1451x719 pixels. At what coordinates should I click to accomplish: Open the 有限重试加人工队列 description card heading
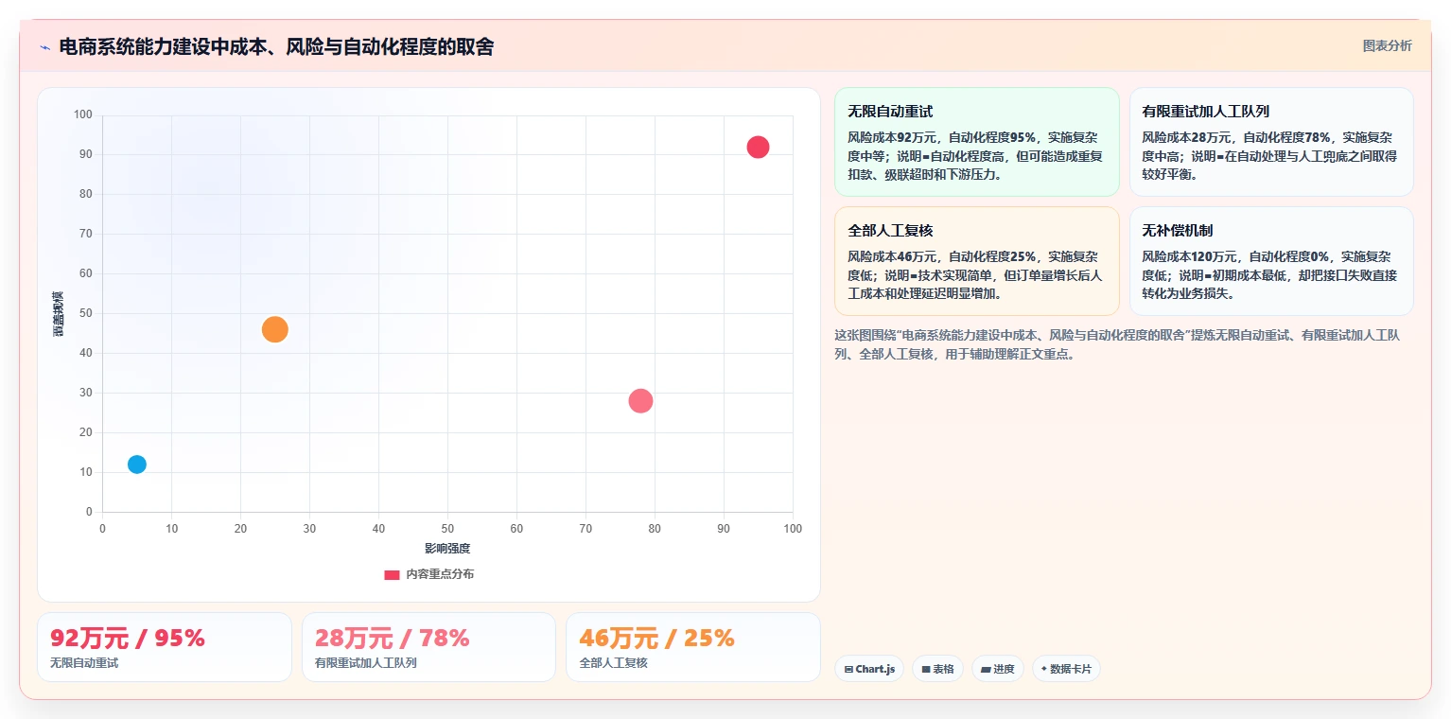1206,112
